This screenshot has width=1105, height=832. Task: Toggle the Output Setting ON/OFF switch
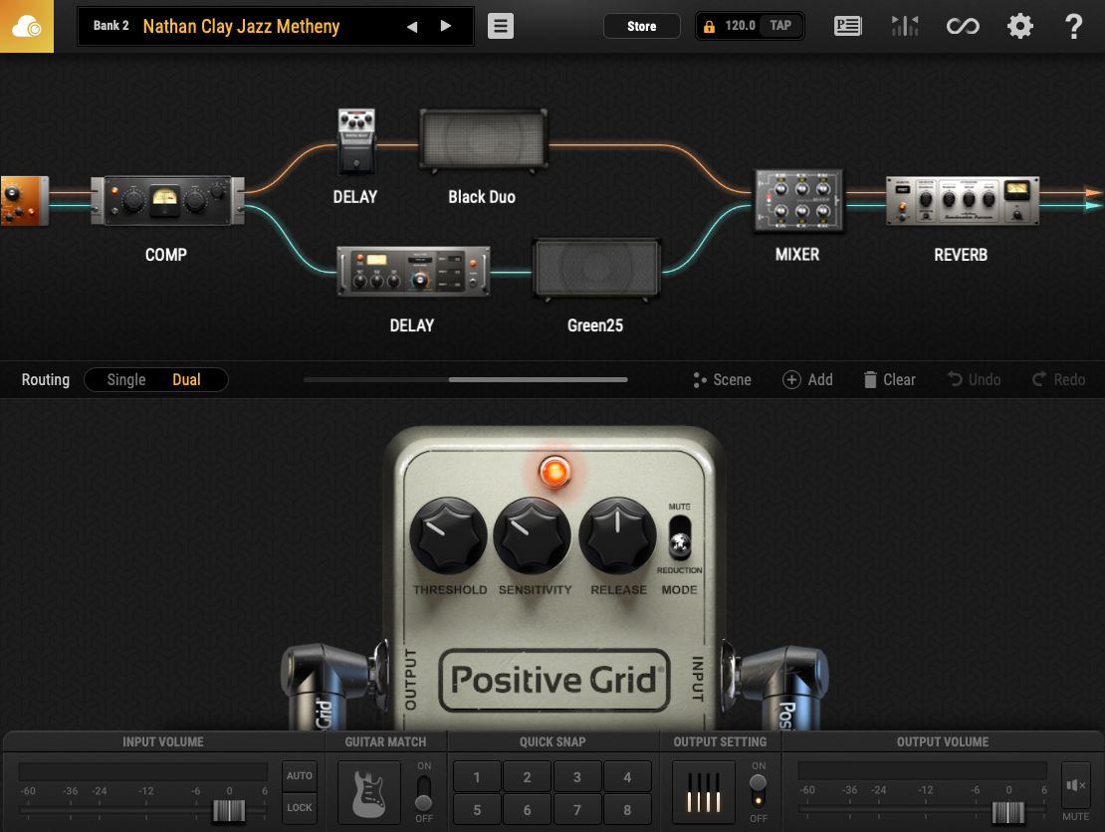pos(758,792)
